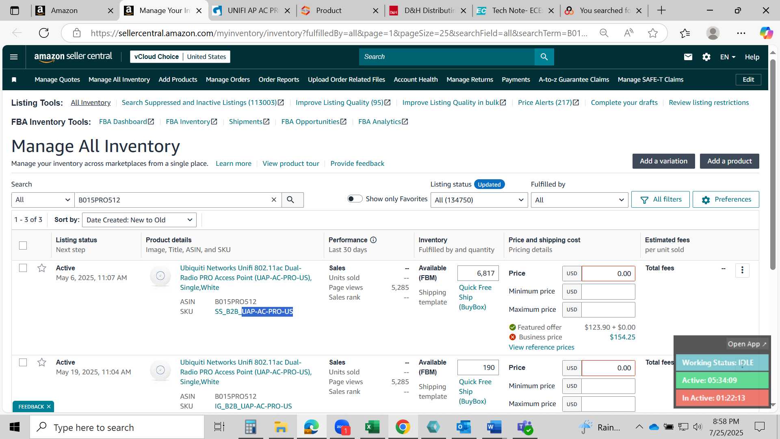The width and height of the screenshot is (780, 439).
Task: Open Price Alerts (217) link
Action: pos(548,102)
